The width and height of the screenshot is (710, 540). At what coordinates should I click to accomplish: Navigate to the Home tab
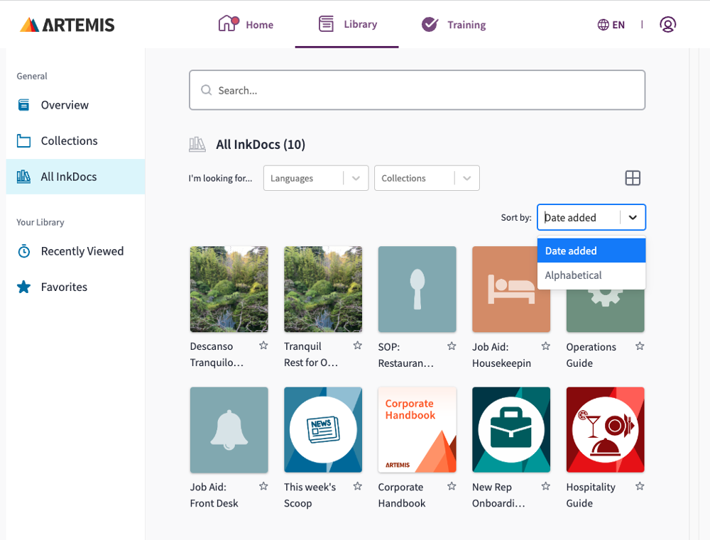point(246,25)
